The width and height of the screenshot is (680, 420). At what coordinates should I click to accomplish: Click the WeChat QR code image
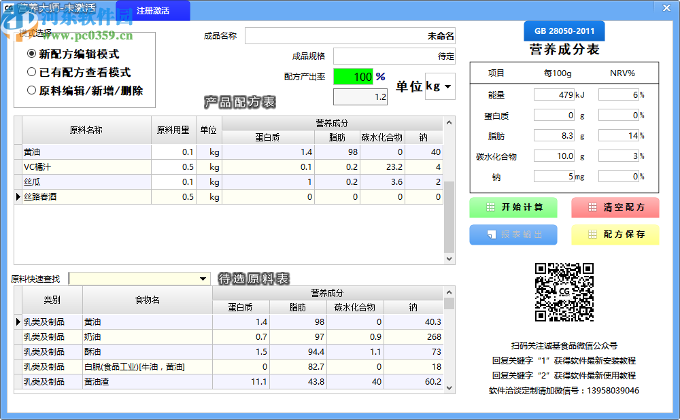tap(564, 292)
